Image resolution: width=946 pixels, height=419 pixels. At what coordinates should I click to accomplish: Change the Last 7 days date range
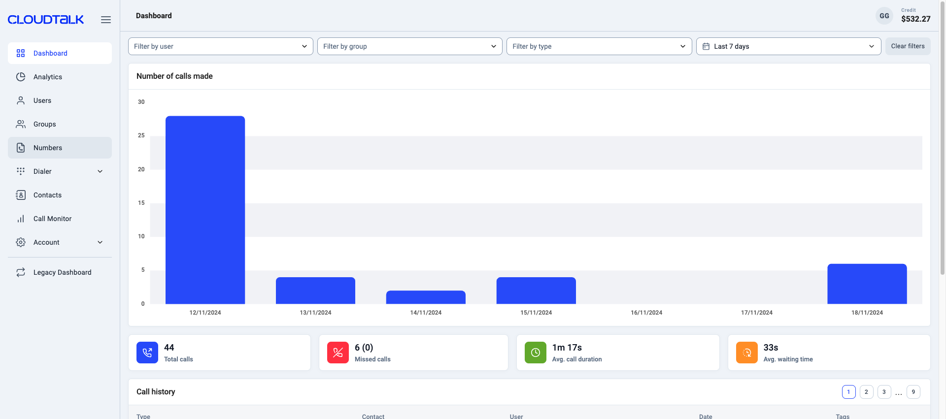click(788, 46)
